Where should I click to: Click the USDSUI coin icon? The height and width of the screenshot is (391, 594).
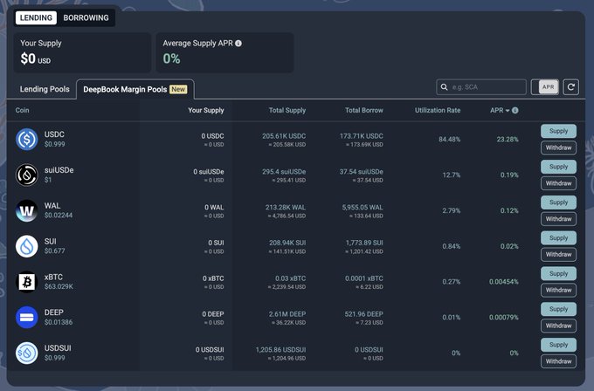[26, 353]
